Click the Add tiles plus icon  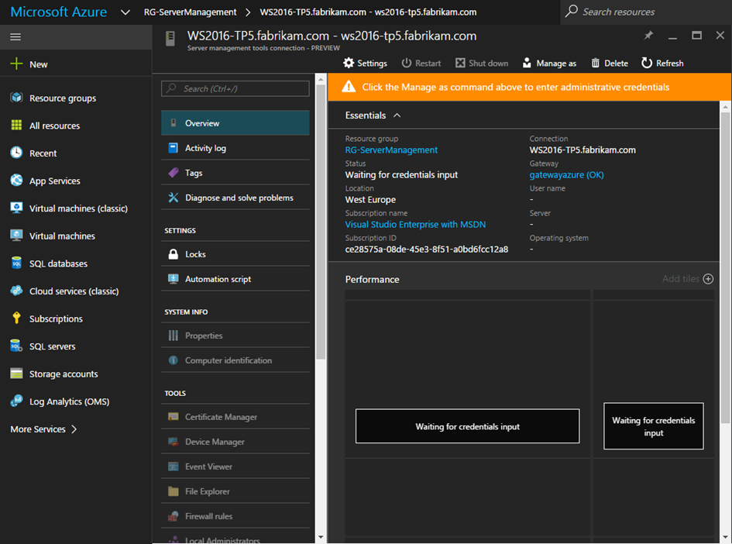point(708,279)
